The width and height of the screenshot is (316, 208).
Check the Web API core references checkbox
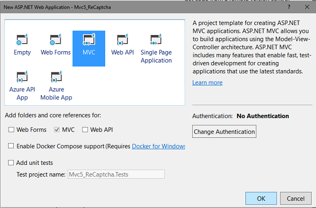click(85, 130)
